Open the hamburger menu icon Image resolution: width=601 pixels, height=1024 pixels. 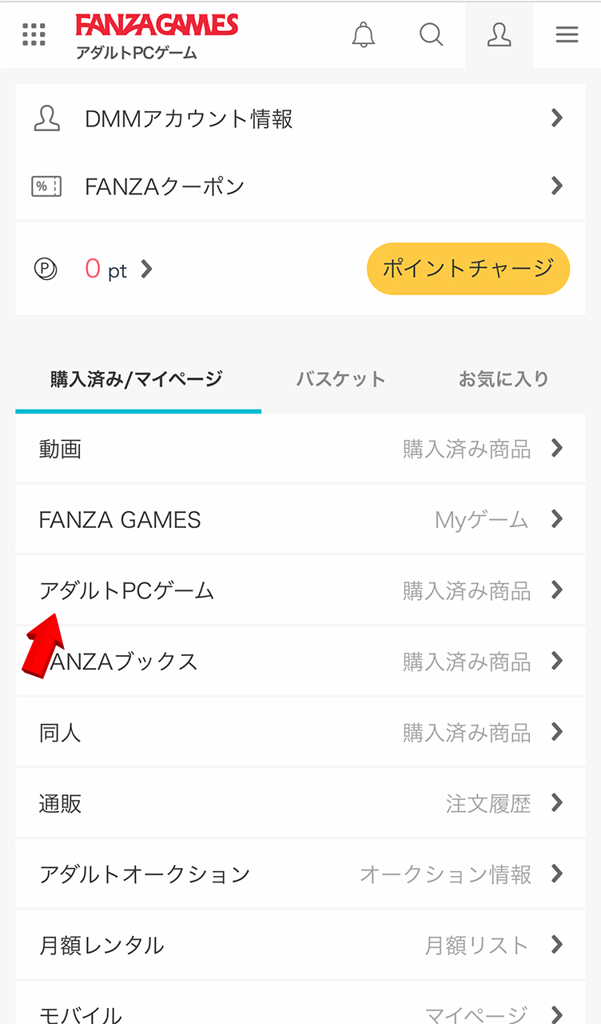pyautogui.click(x=567, y=34)
